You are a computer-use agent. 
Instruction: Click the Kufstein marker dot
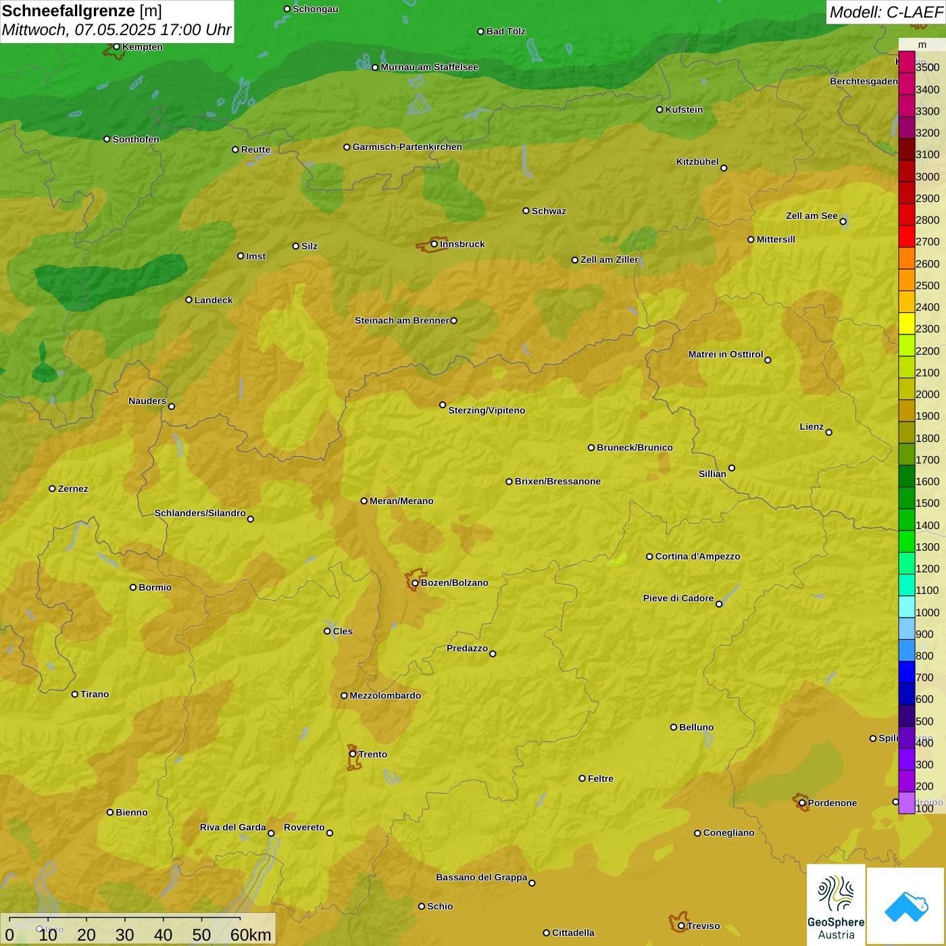click(659, 109)
